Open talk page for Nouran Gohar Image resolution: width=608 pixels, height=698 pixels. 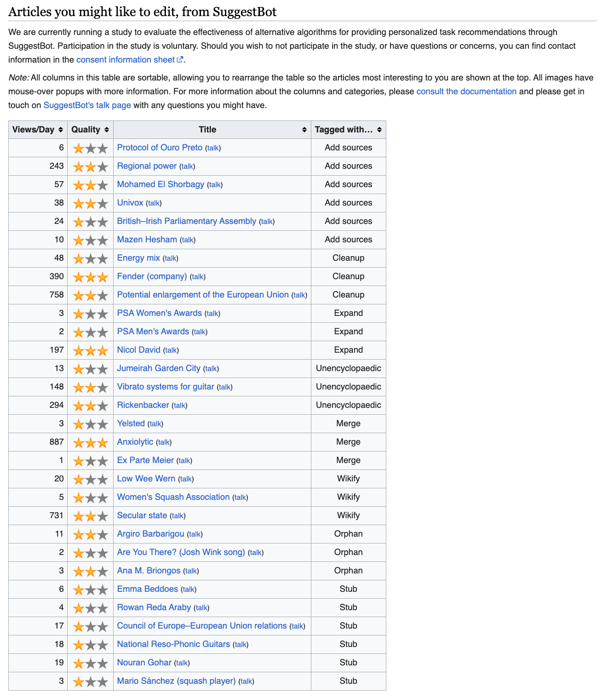click(x=182, y=663)
